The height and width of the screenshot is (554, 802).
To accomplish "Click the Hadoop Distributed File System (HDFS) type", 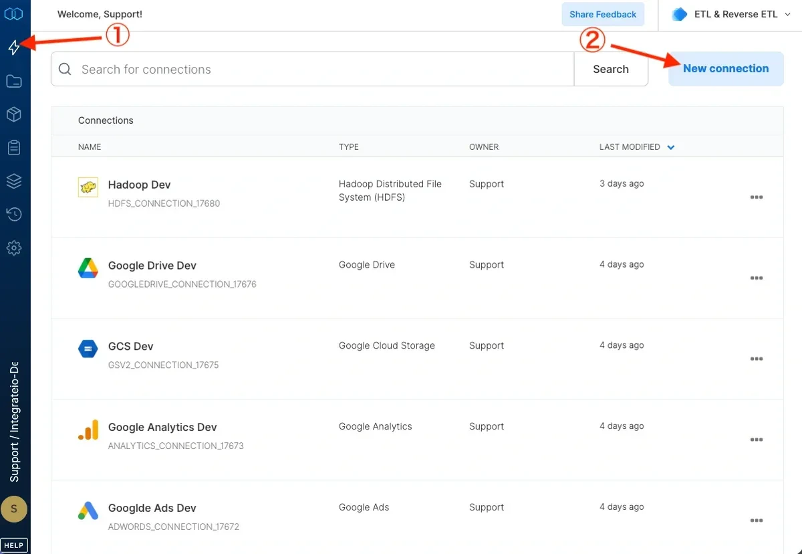I will tap(390, 191).
